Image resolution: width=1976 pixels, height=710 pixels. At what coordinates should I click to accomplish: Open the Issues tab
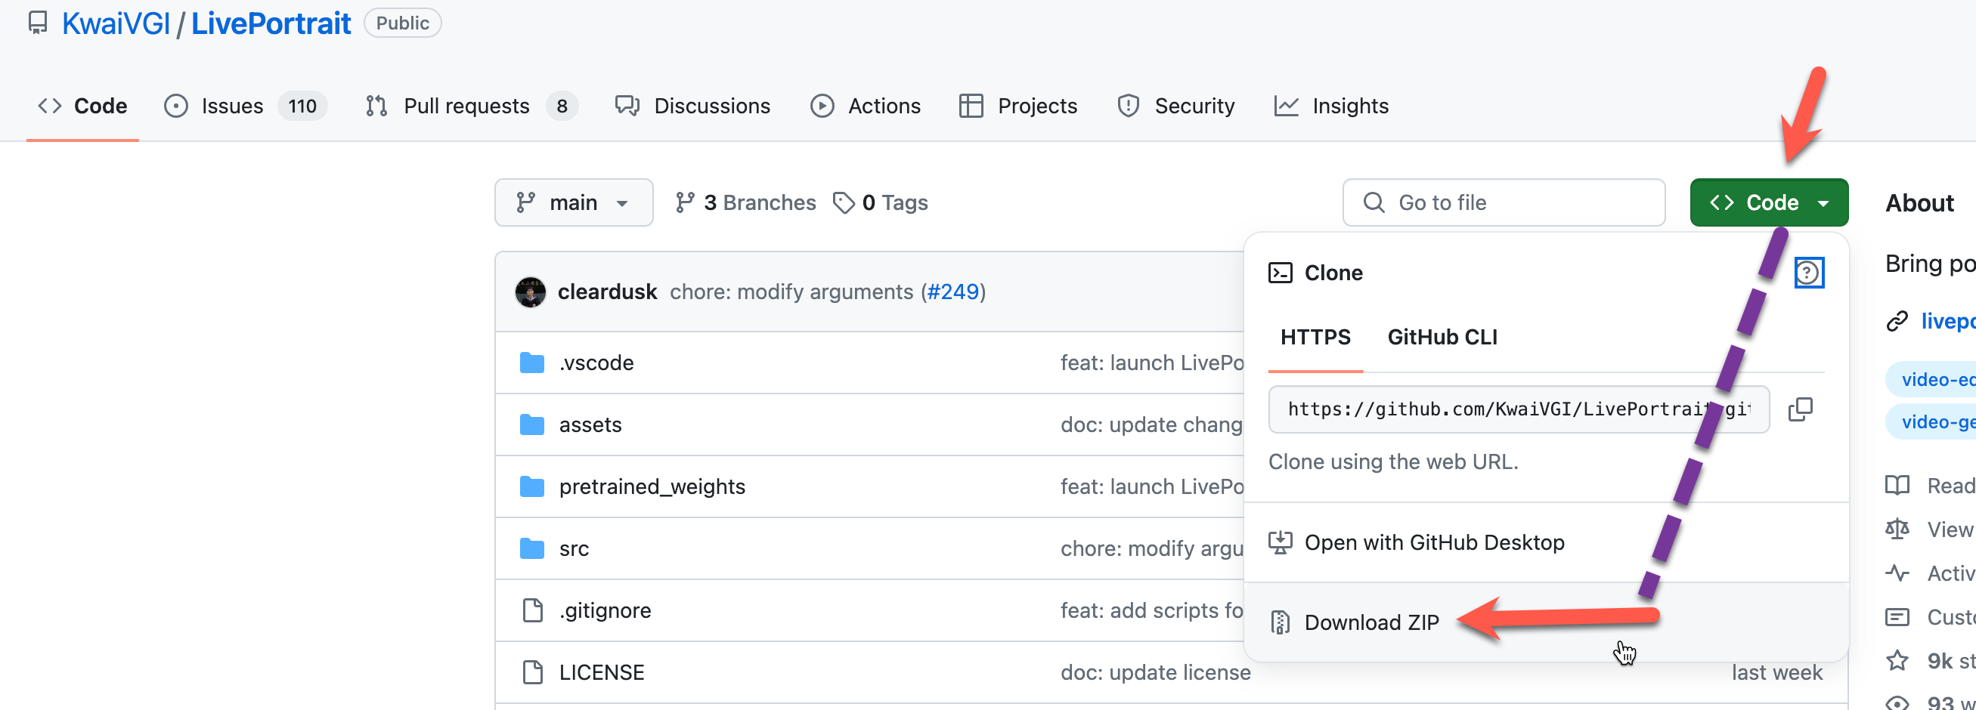tap(246, 106)
